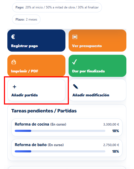Click the plus icon on Añadir partida
Screen dimensions: 134x169
point(14,87)
